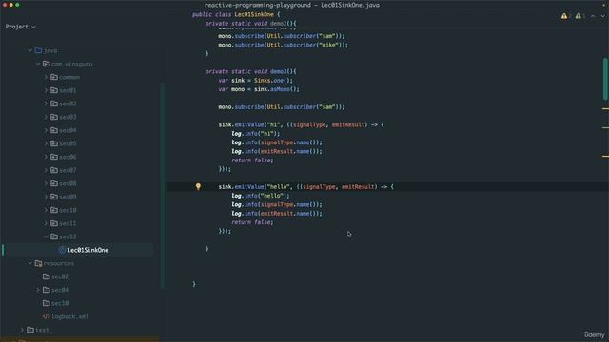Click 'asMono' method call

pyautogui.click(x=280, y=89)
